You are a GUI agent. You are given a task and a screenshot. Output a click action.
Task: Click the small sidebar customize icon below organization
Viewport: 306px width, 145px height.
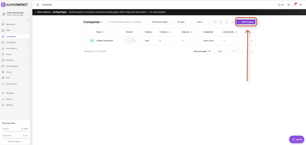(28, 20)
